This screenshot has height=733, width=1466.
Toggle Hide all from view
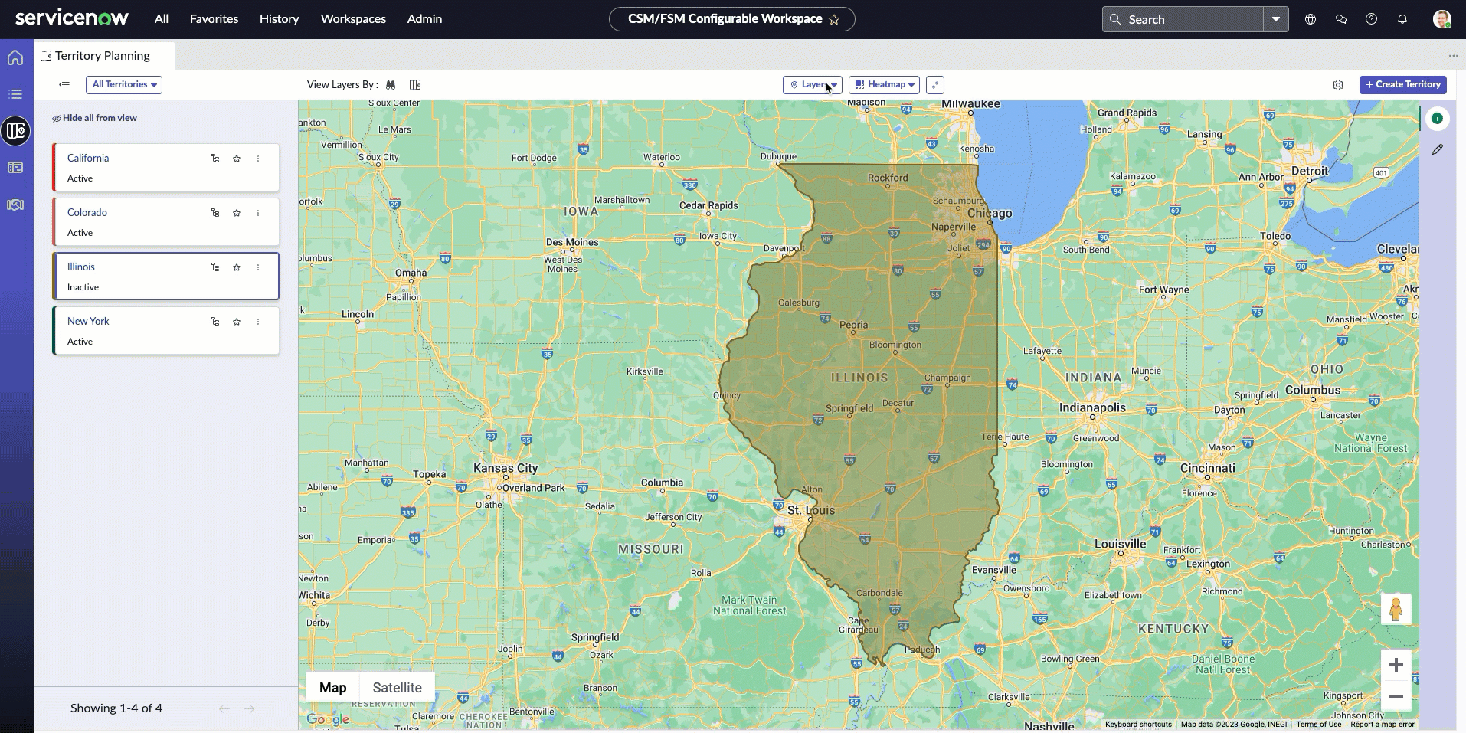pos(95,118)
